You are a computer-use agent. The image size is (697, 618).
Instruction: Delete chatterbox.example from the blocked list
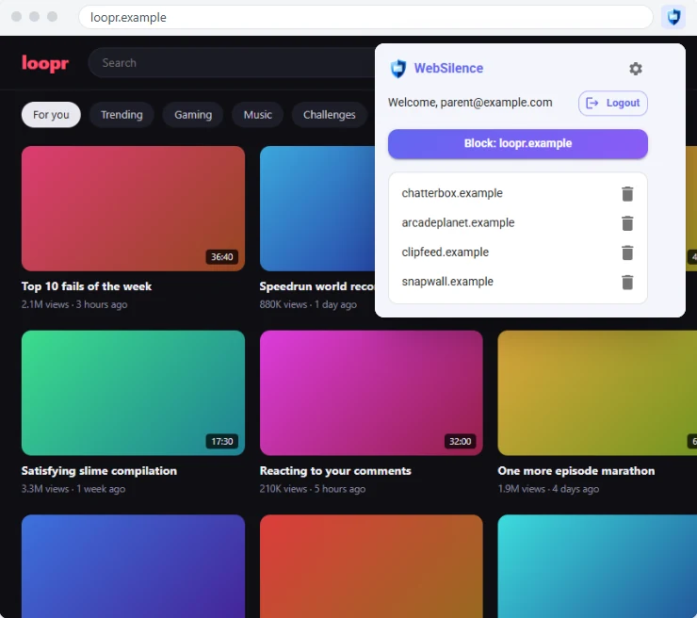tap(627, 194)
